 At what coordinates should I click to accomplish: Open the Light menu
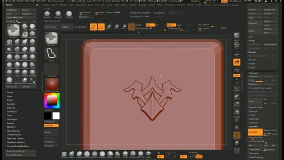(116, 5)
